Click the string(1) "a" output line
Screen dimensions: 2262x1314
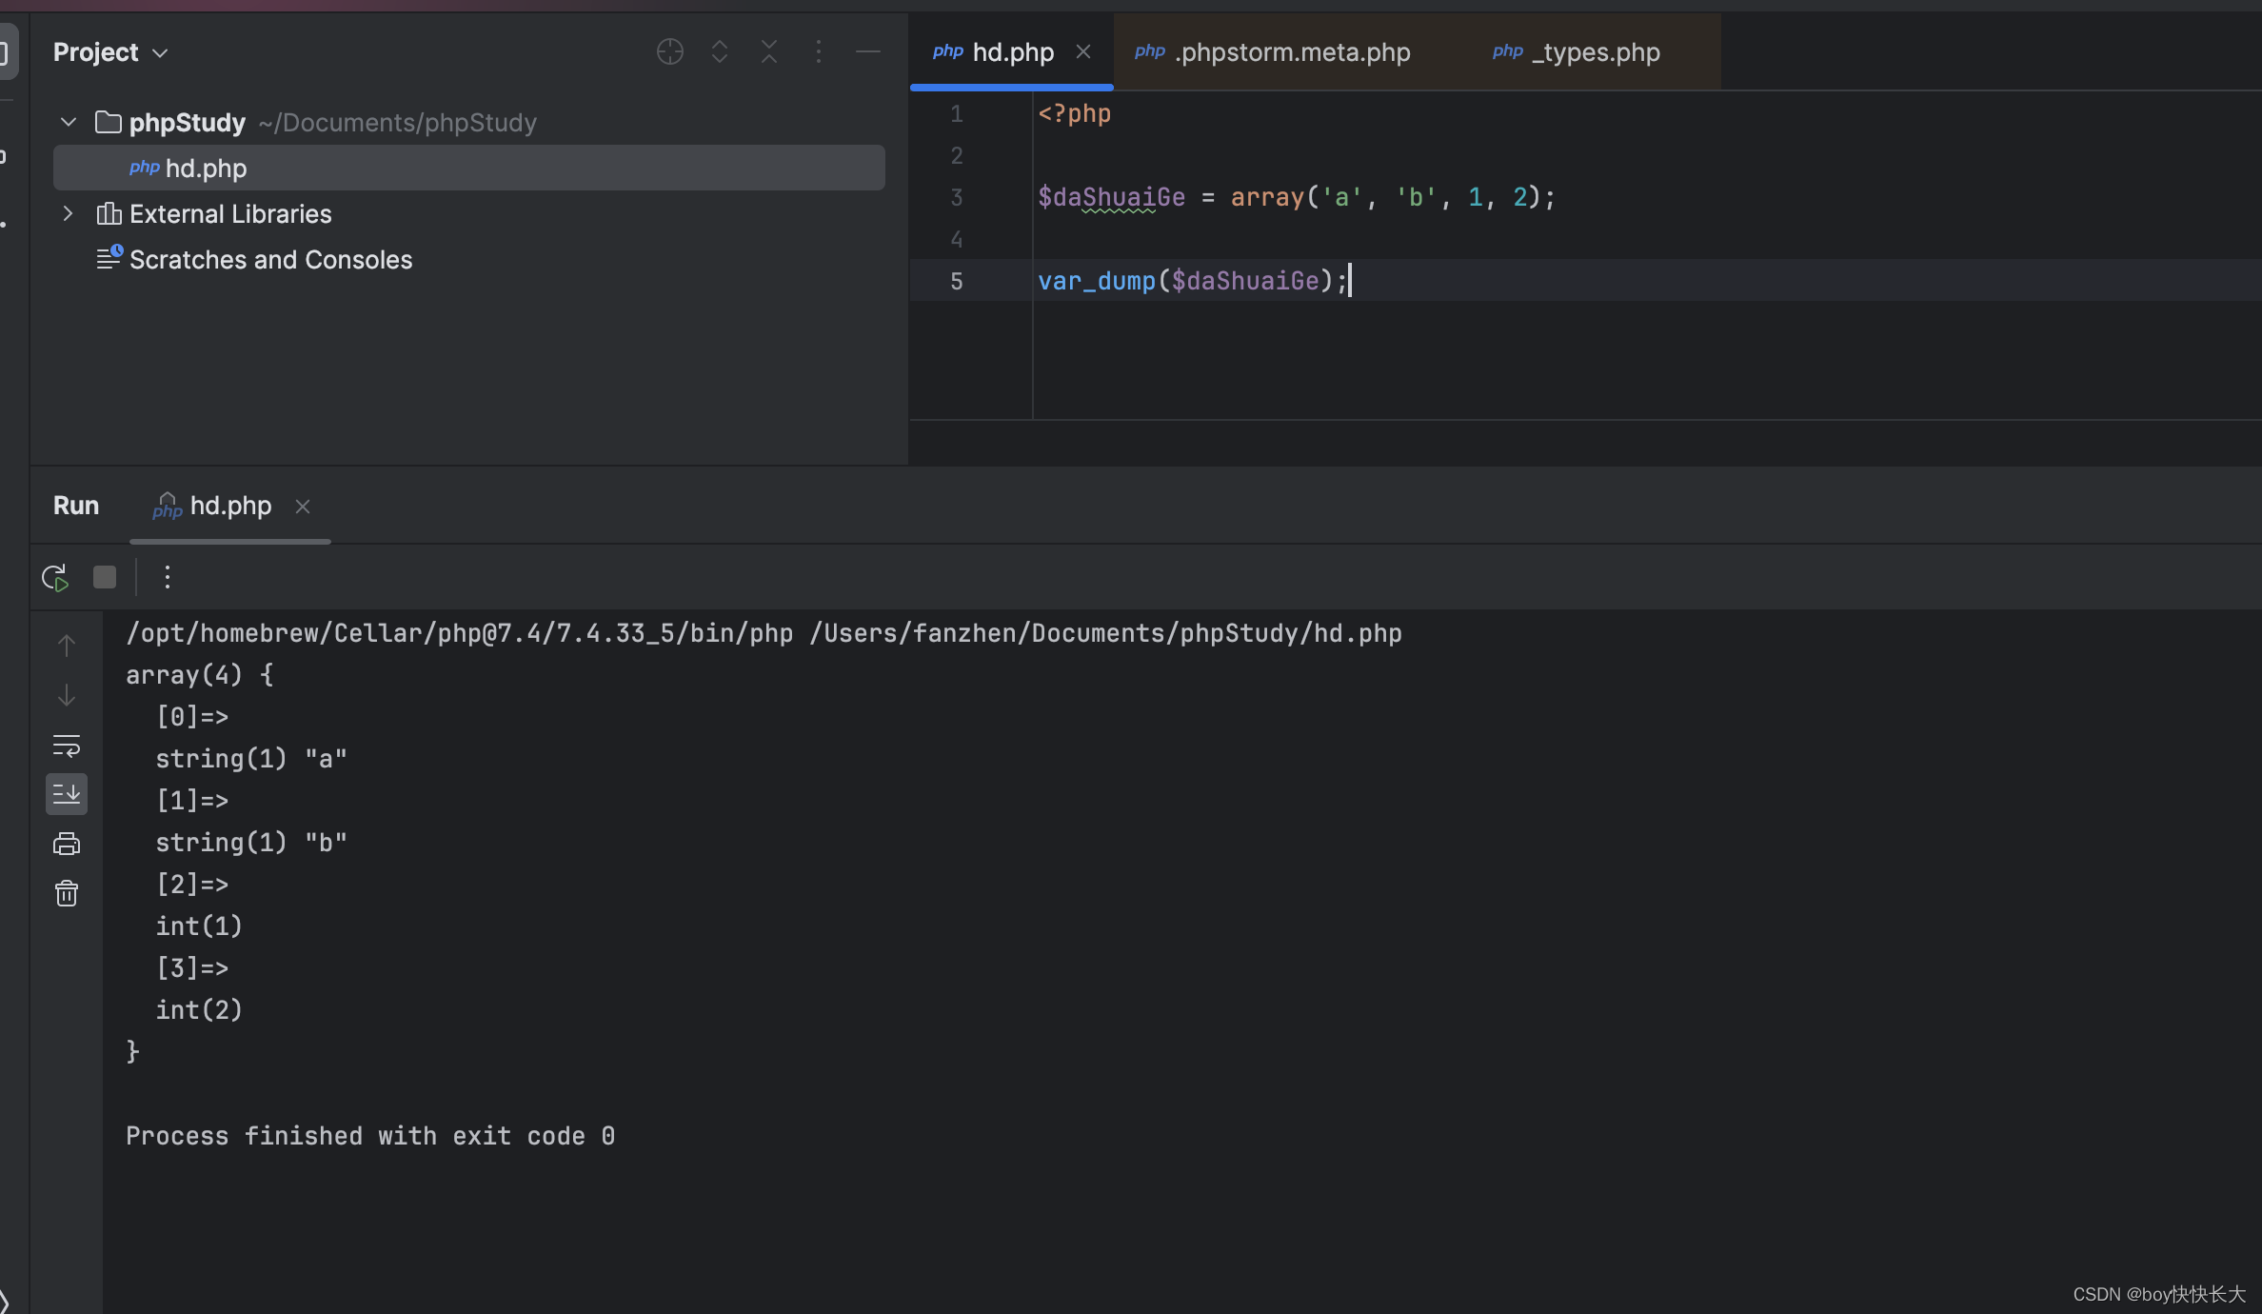(x=251, y=759)
